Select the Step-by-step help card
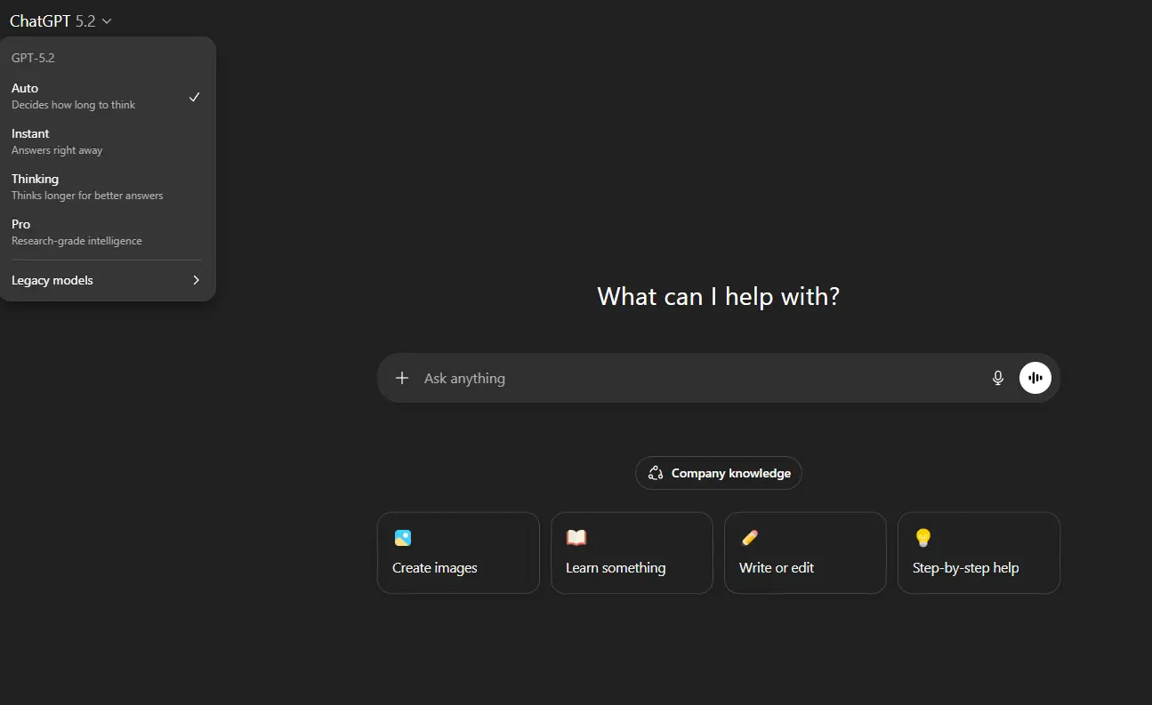Image resolution: width=1152 pixels, height=705 pixels. click(x=979, y=552)
